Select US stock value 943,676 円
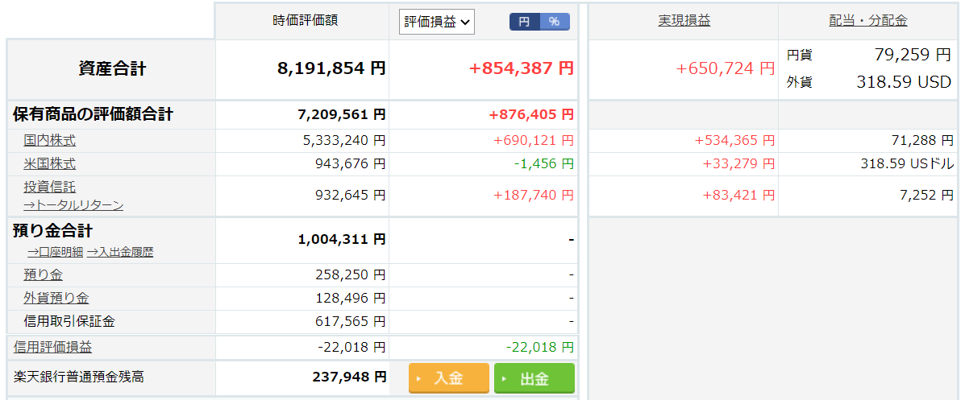The image size is (965, 400). tap(350, 164)
